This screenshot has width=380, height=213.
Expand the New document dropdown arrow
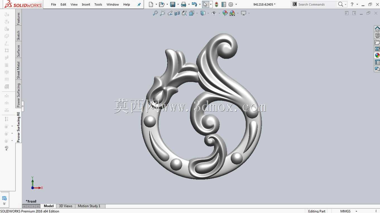tap(156, 4)
